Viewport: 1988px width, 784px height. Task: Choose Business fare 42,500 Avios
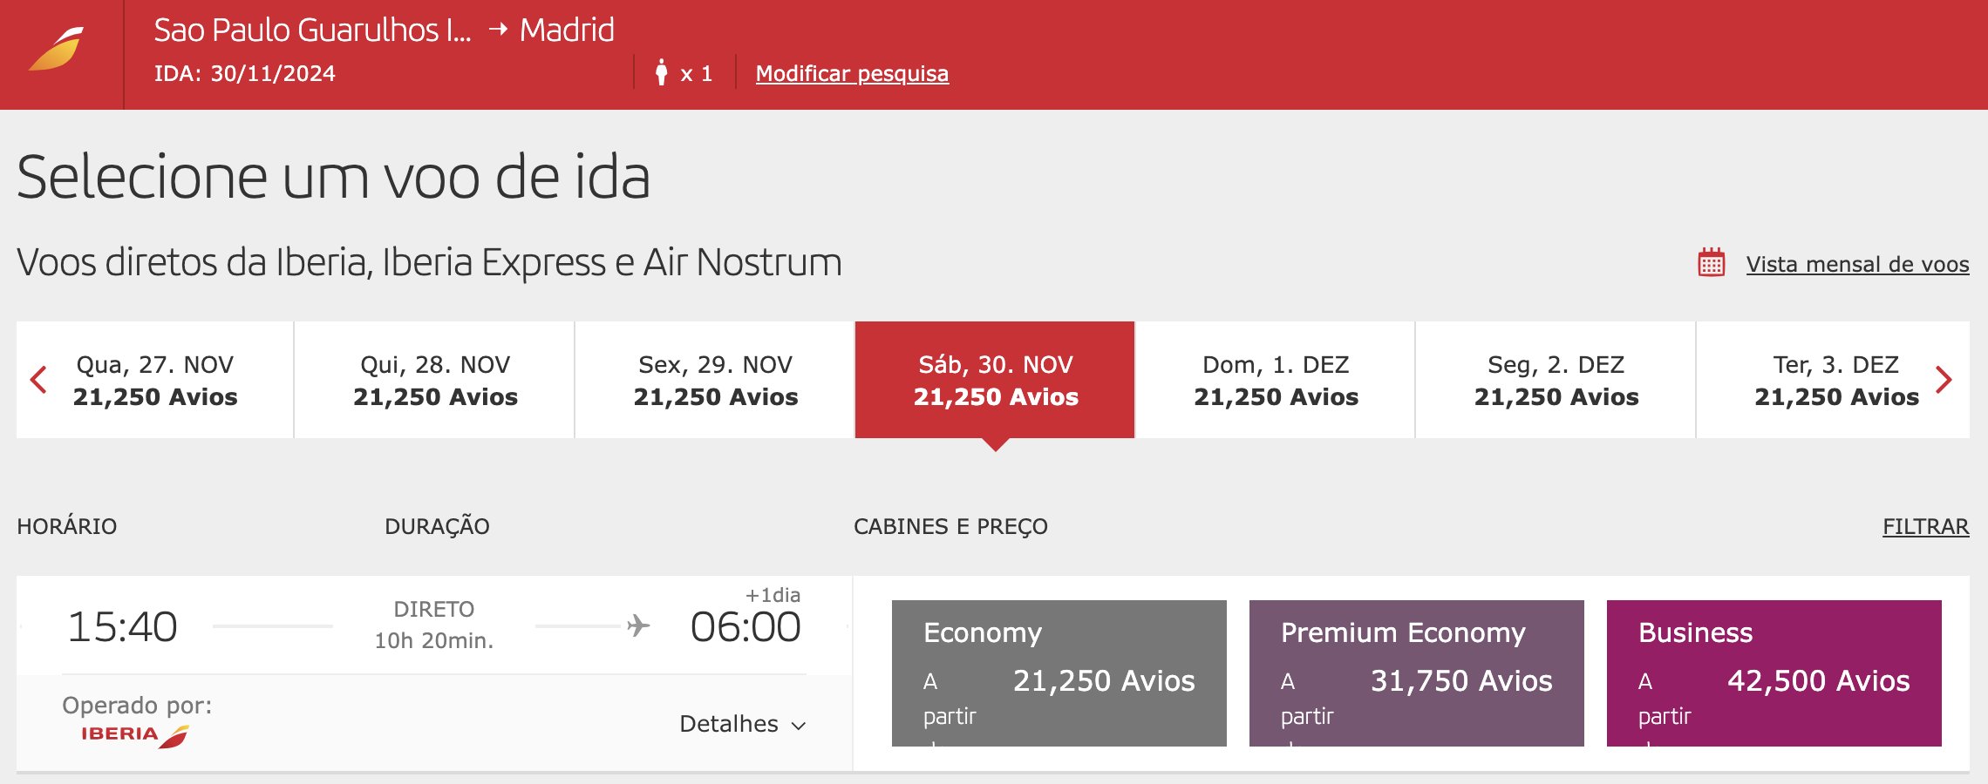coord(1774,672)
